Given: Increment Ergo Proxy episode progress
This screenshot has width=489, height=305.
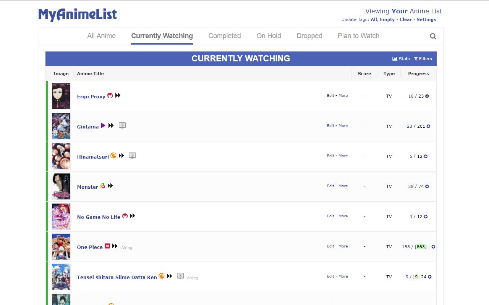Looking at the screenshot, I should 427,96.
